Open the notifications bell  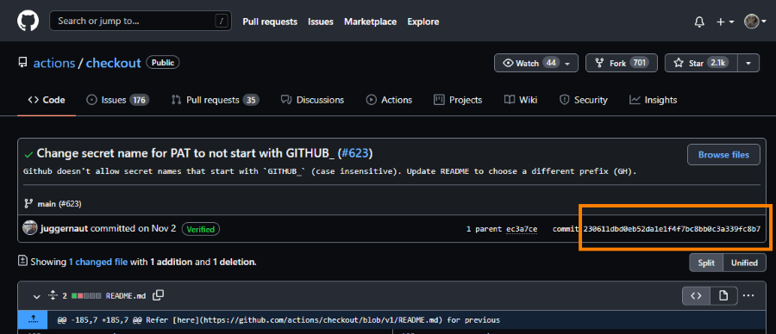pos(699,22)
